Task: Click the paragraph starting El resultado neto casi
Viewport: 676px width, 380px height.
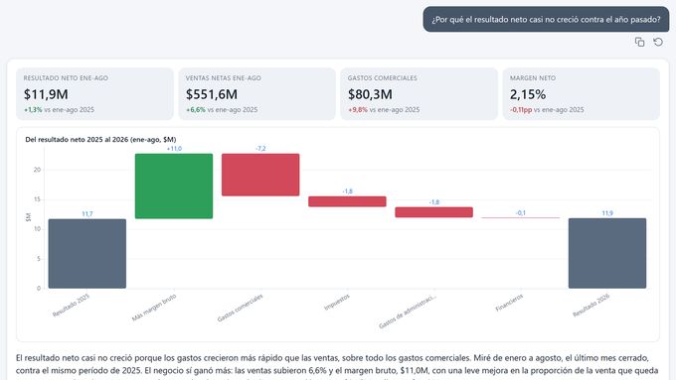Action: (x=337, y=367)
